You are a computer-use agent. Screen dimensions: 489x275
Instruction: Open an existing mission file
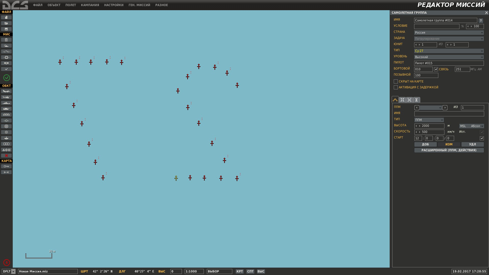coord(6,23)
